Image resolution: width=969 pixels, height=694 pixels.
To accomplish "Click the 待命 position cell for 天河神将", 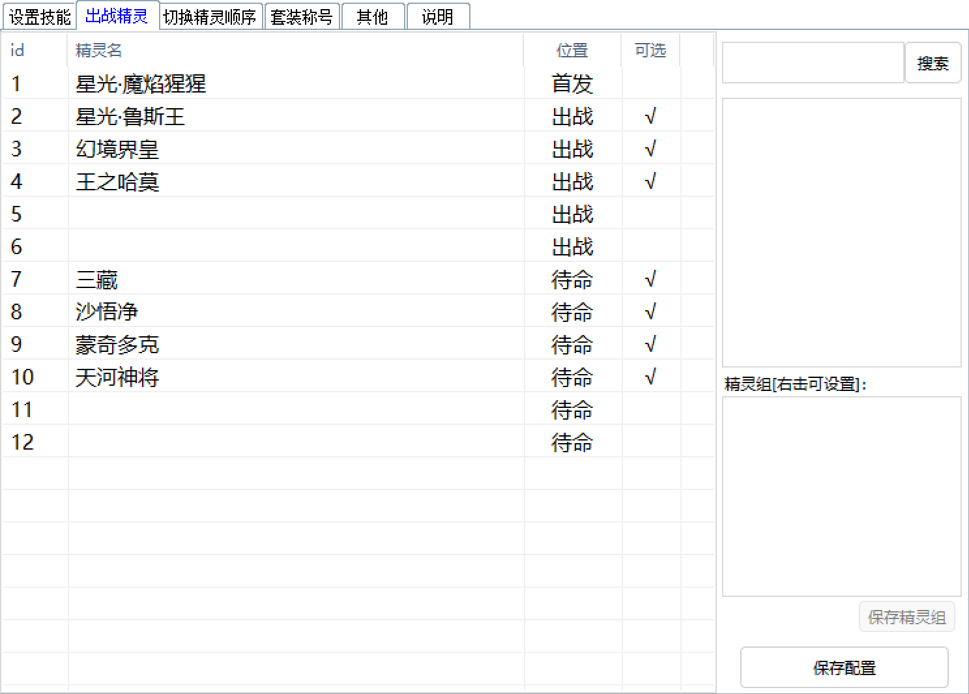I will [573, 377].
